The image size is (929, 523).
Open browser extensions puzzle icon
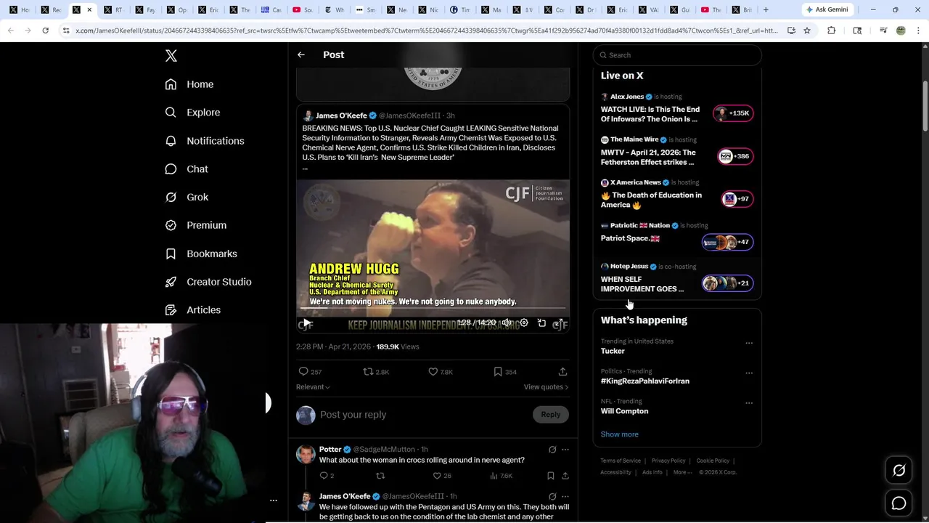click(832, 31)
